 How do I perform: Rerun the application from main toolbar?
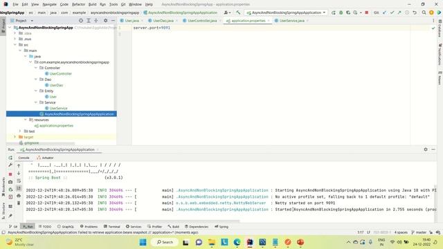tap(334, 12)
